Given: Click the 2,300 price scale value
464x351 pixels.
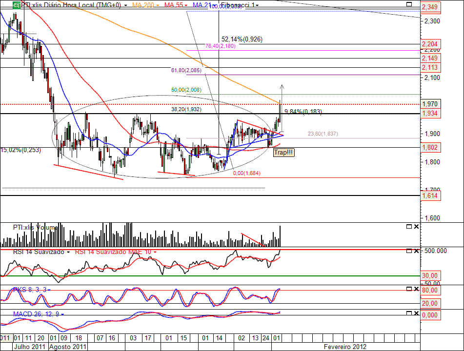Looking at the screenshot, I should coord(432,21).
